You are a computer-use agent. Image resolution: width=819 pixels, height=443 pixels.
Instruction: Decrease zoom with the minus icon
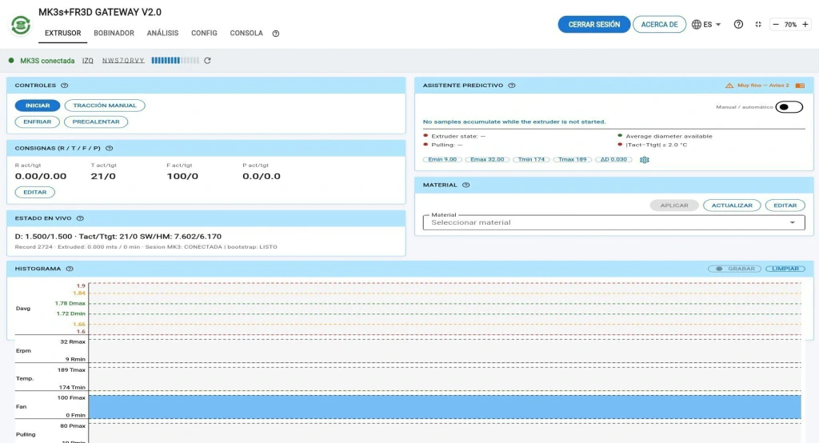776,25
